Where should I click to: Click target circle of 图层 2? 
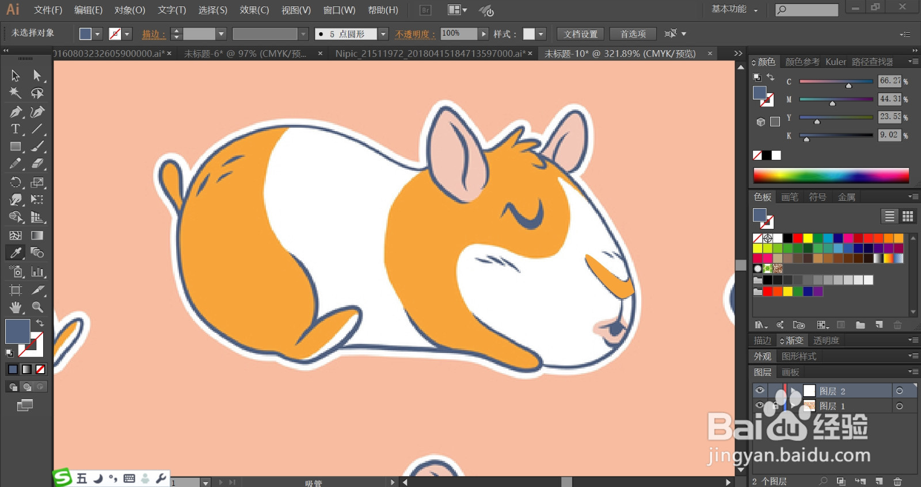pyautogui.click(x=899, y=391)
